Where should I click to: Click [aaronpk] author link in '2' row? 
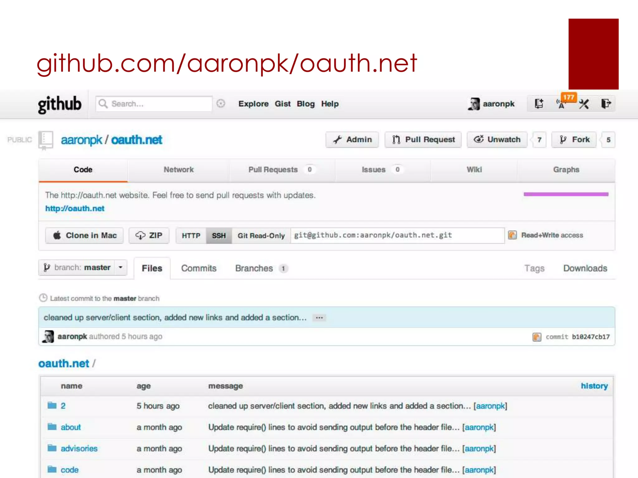[490, 406]
